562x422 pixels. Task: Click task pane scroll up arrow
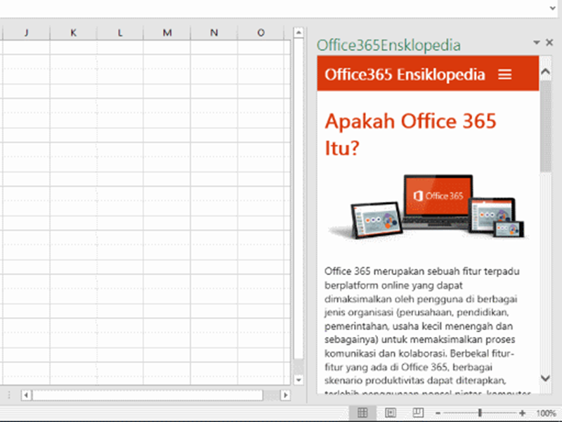[x=545, y=72]
